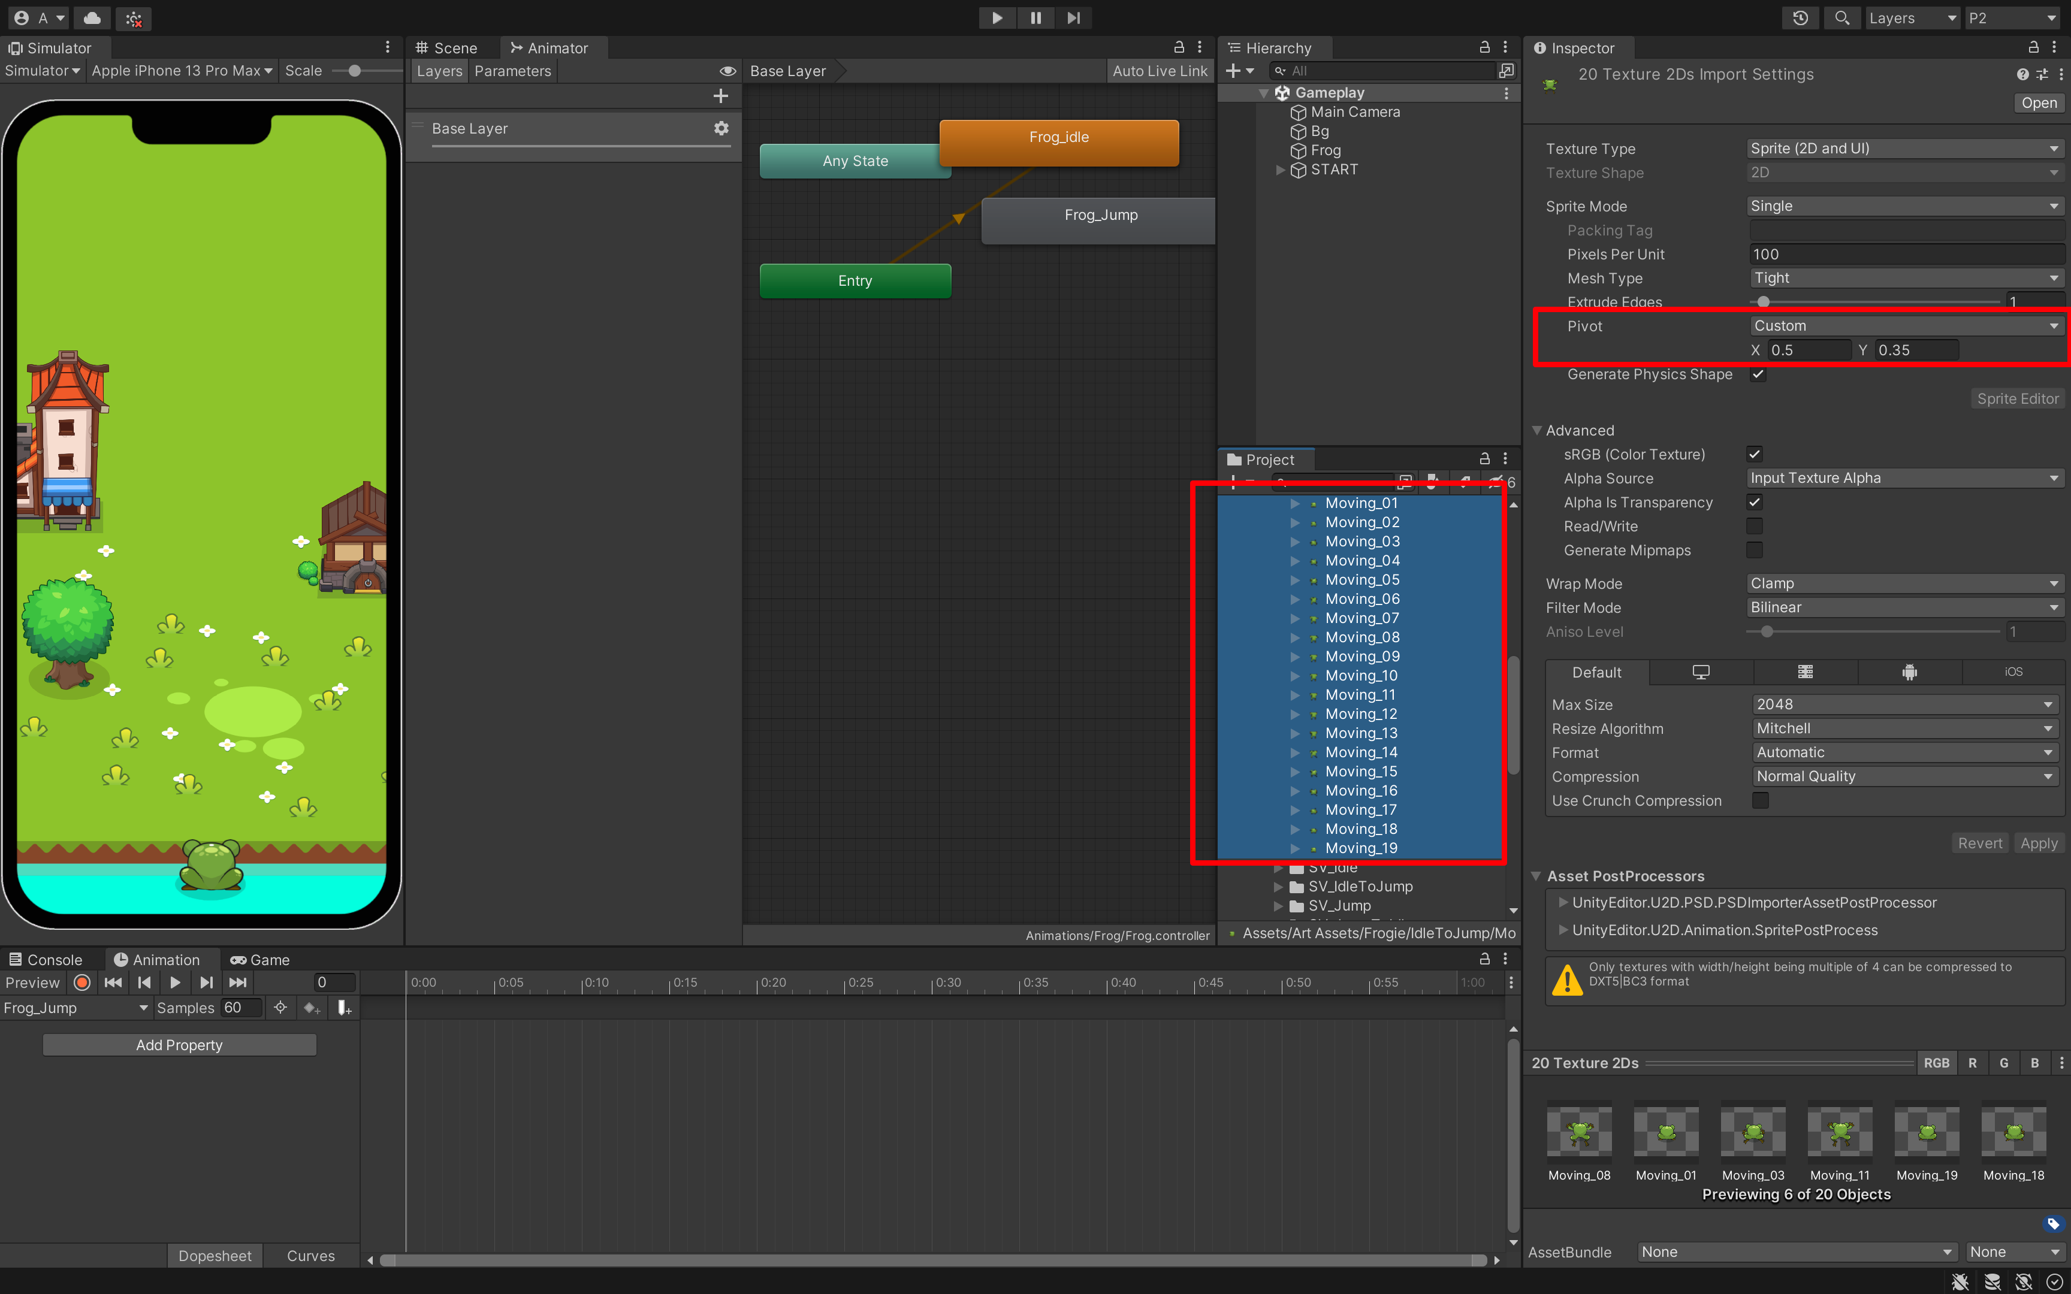The height and width of the screenshot is (1294, 2071).
Task: Toggle Auto Live Link button
Action: point(1160,71)
